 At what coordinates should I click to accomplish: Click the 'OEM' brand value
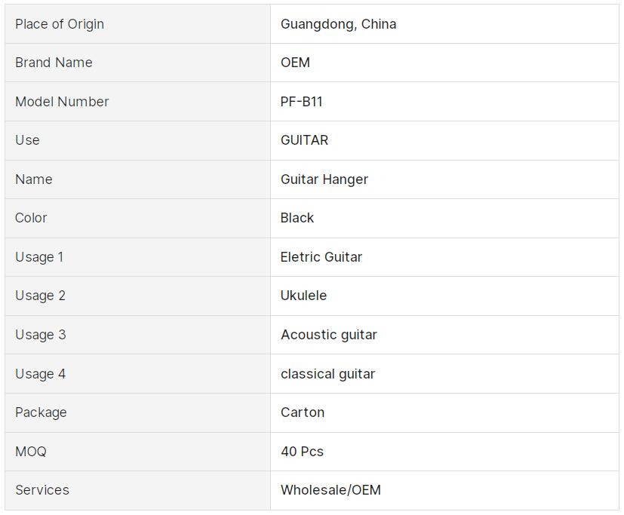[295, 63]
